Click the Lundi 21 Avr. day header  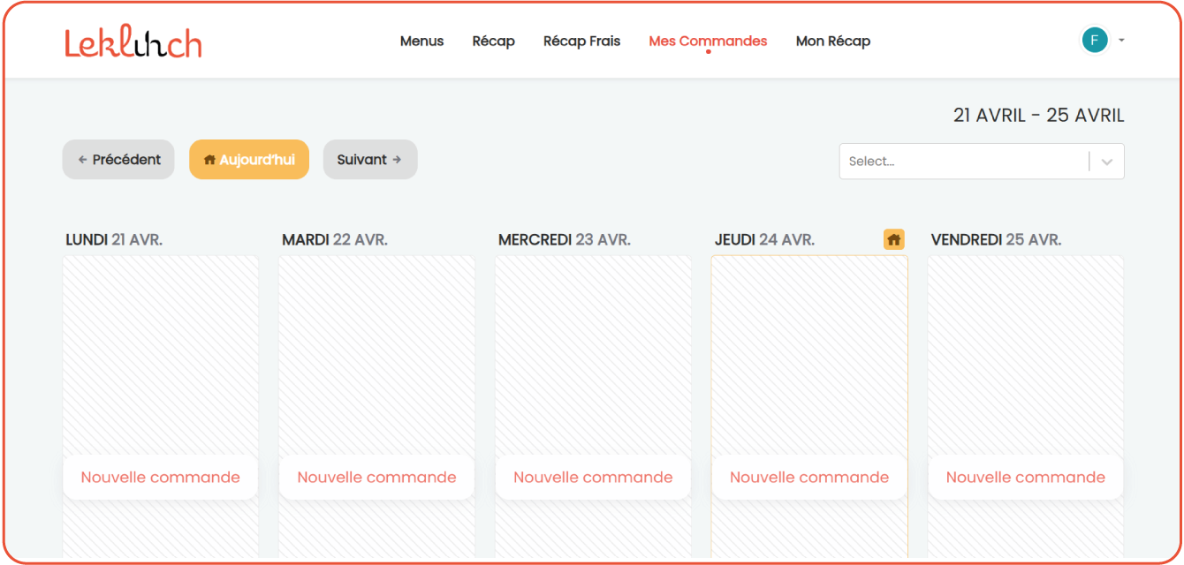point(114,240)
